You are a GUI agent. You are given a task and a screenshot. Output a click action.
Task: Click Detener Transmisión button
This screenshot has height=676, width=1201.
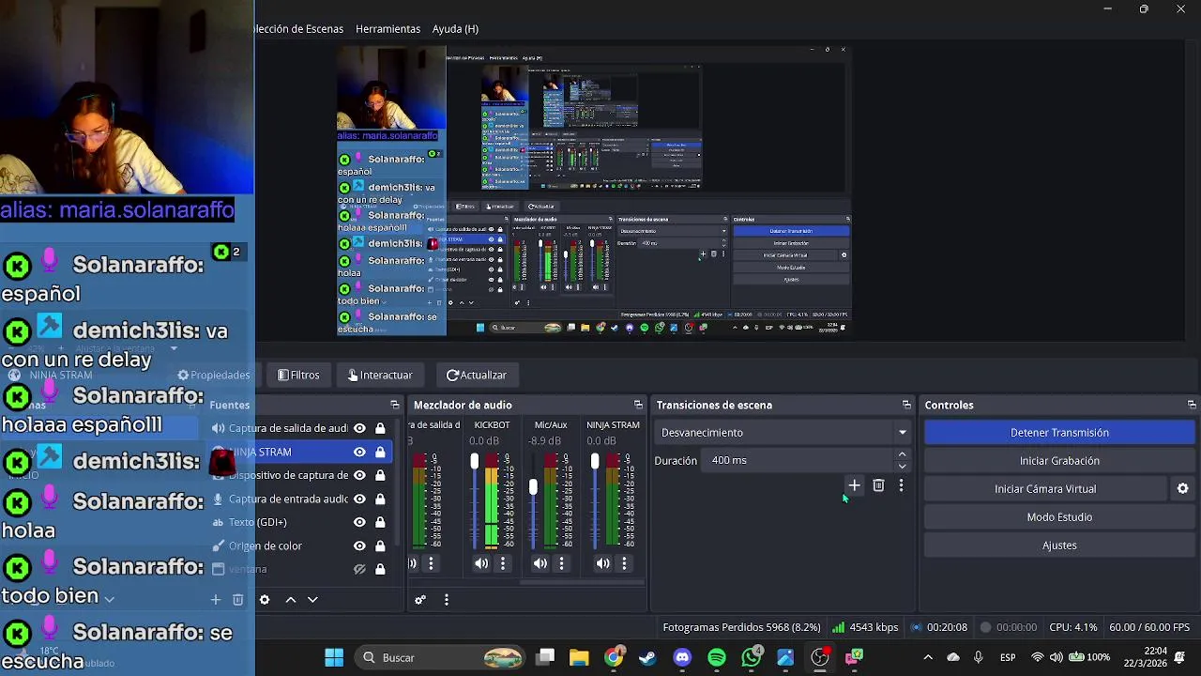click(x=1059, y=433)
